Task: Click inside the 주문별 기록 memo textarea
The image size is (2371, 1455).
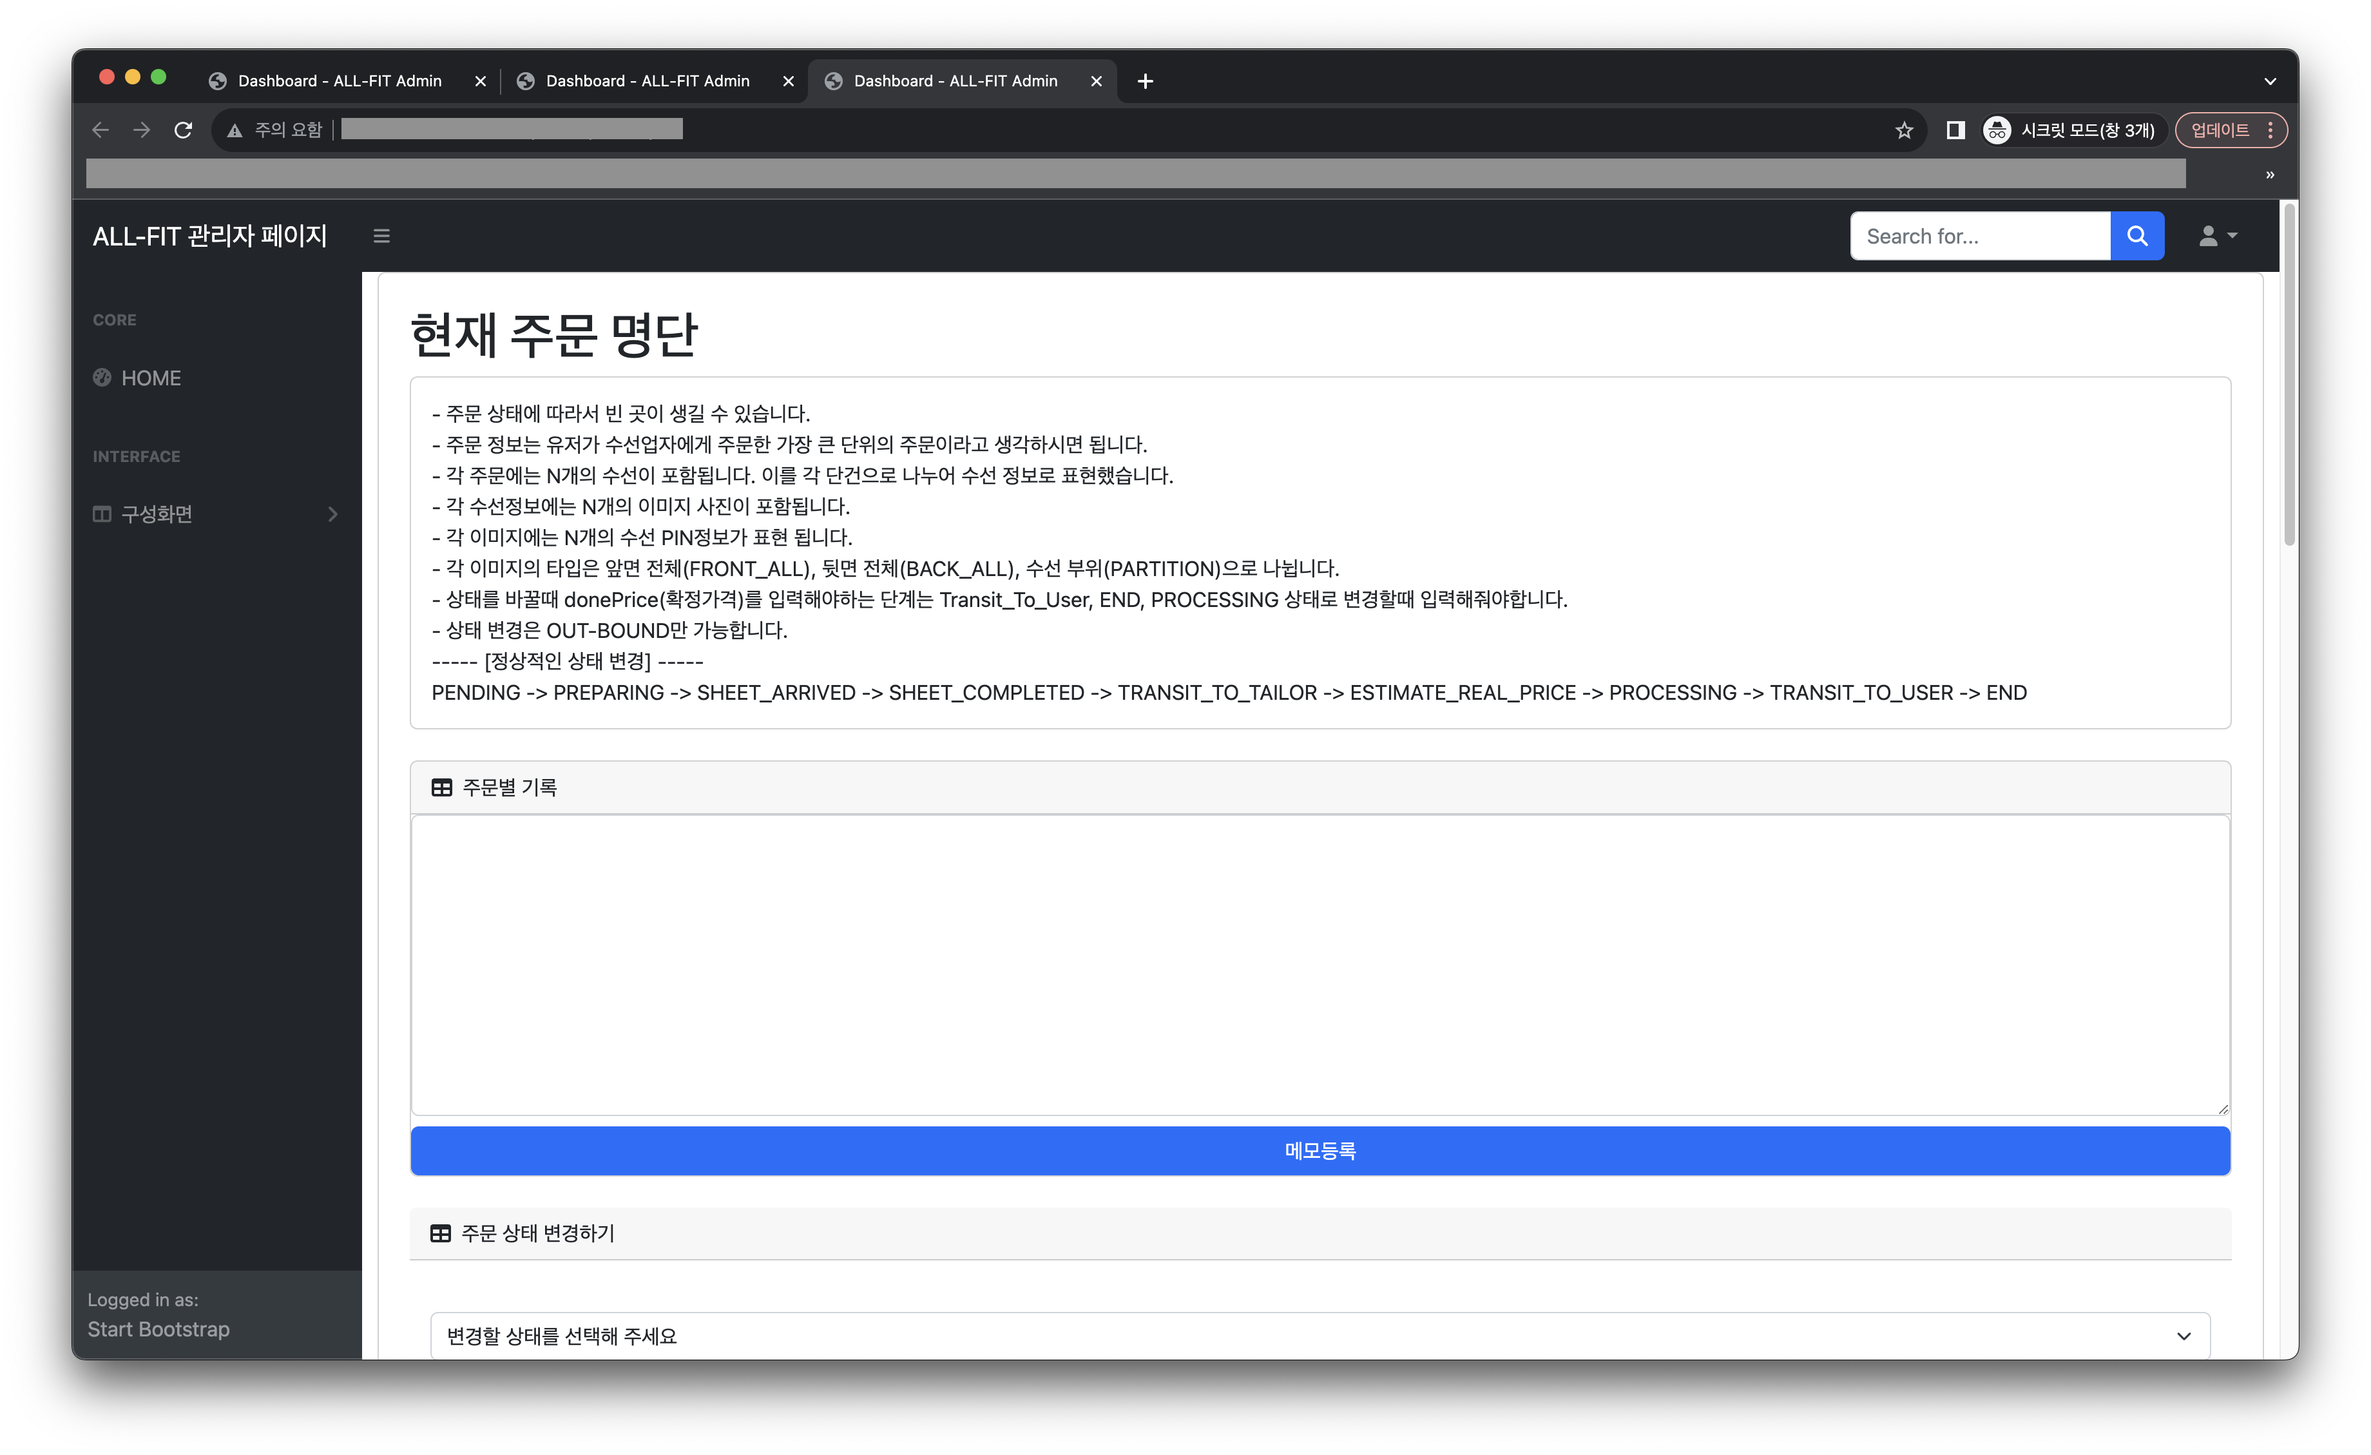Action: coord(1320,964)
